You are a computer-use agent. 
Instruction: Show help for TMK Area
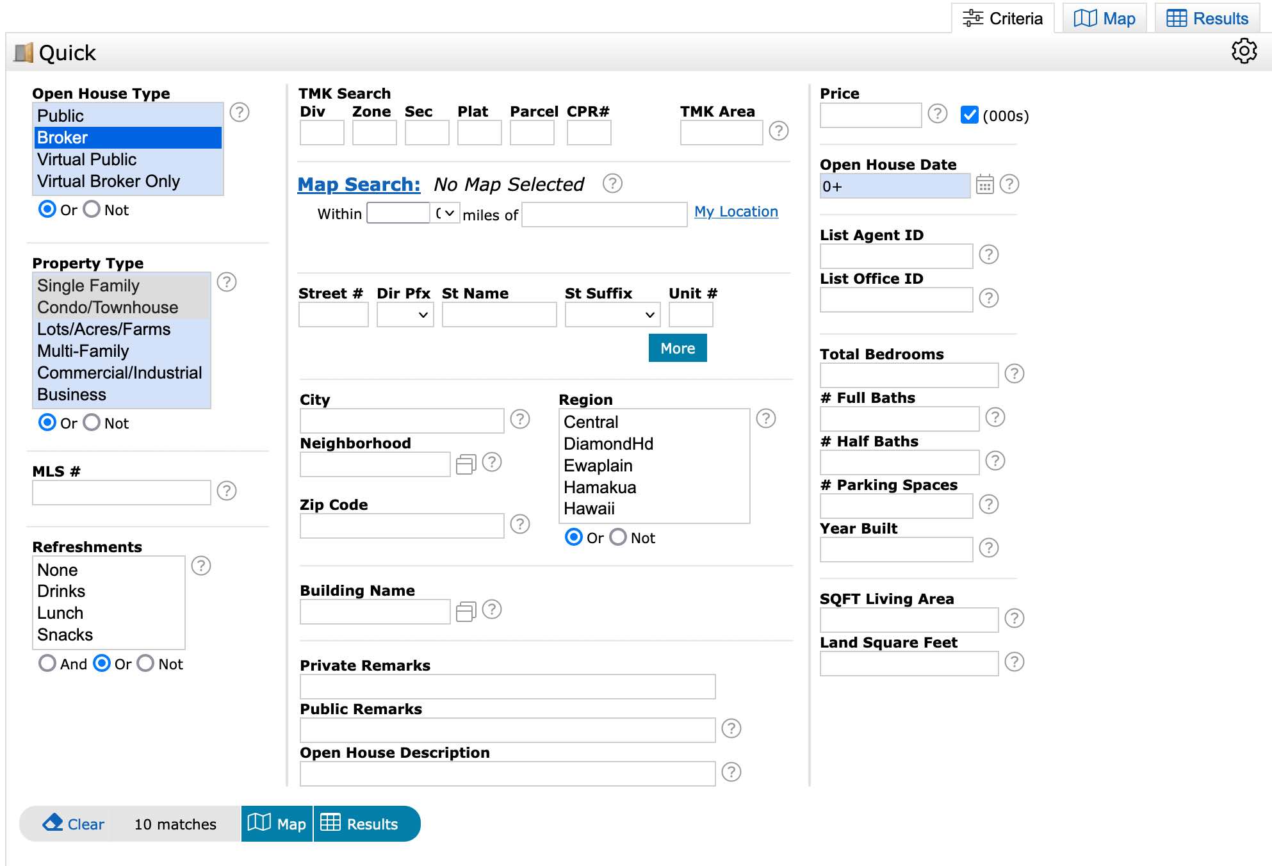click(778, 131)
